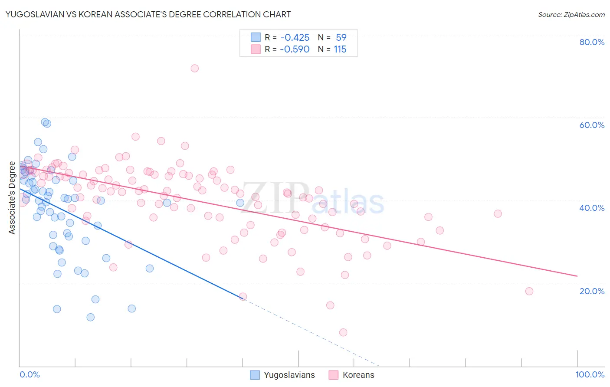Click the Yugoslavians legend color swatch
The height and width of the screenshot is (387, 610).
point(255,375)
